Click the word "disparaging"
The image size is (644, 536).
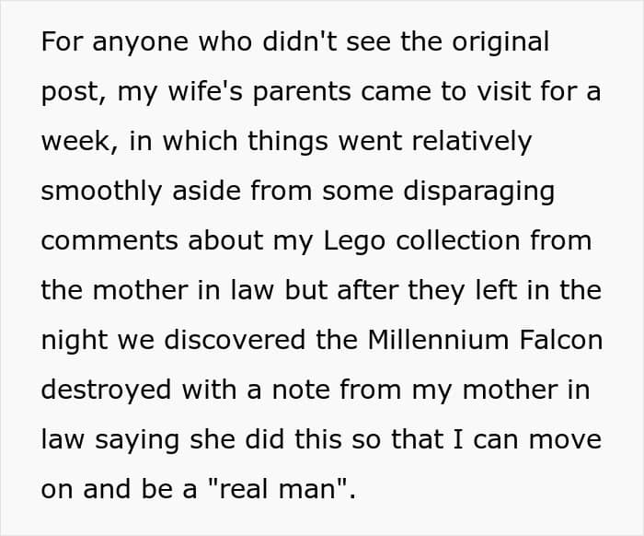[x=479, y=192]
